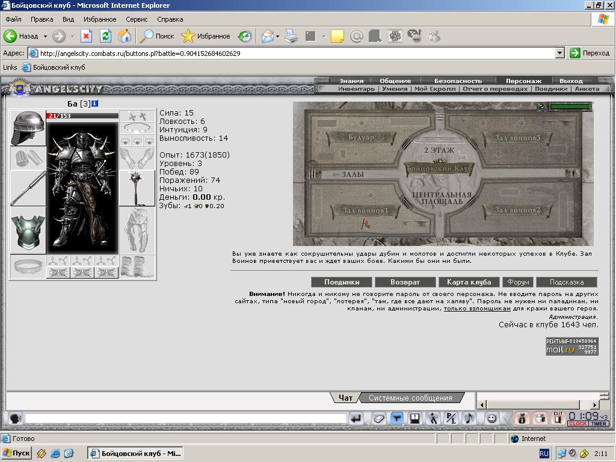
Task: Click the IE Home toolbar icon
Action: [125, 36]
